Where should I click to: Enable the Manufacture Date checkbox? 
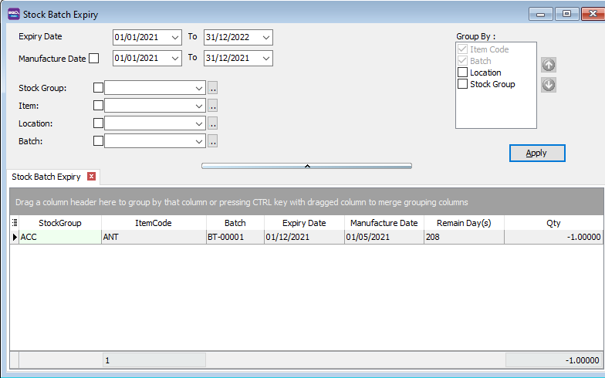tap(94, 58)
